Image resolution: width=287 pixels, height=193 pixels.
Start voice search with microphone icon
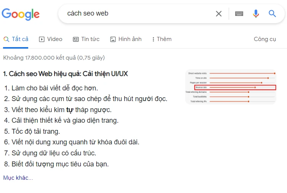click(256, 14)
